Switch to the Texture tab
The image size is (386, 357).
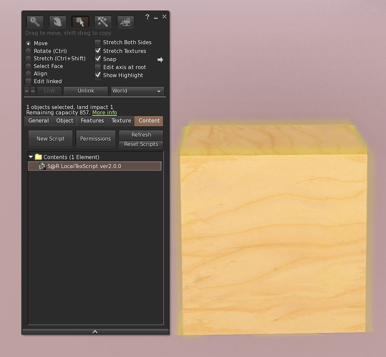click(x=121, y=121)
